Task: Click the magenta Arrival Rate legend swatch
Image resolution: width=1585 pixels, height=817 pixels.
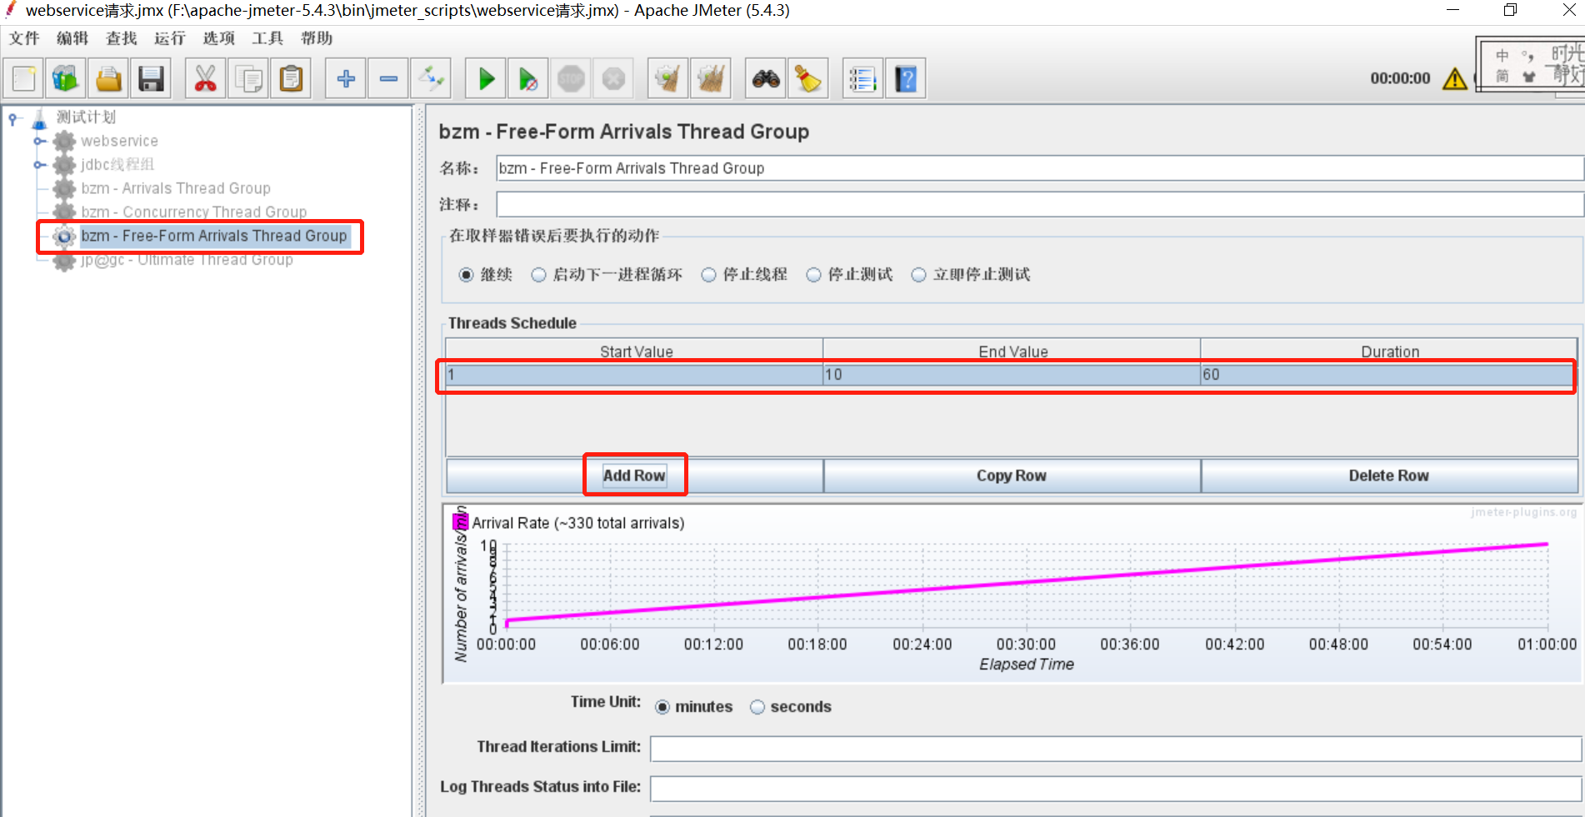Action: [460, 522]
